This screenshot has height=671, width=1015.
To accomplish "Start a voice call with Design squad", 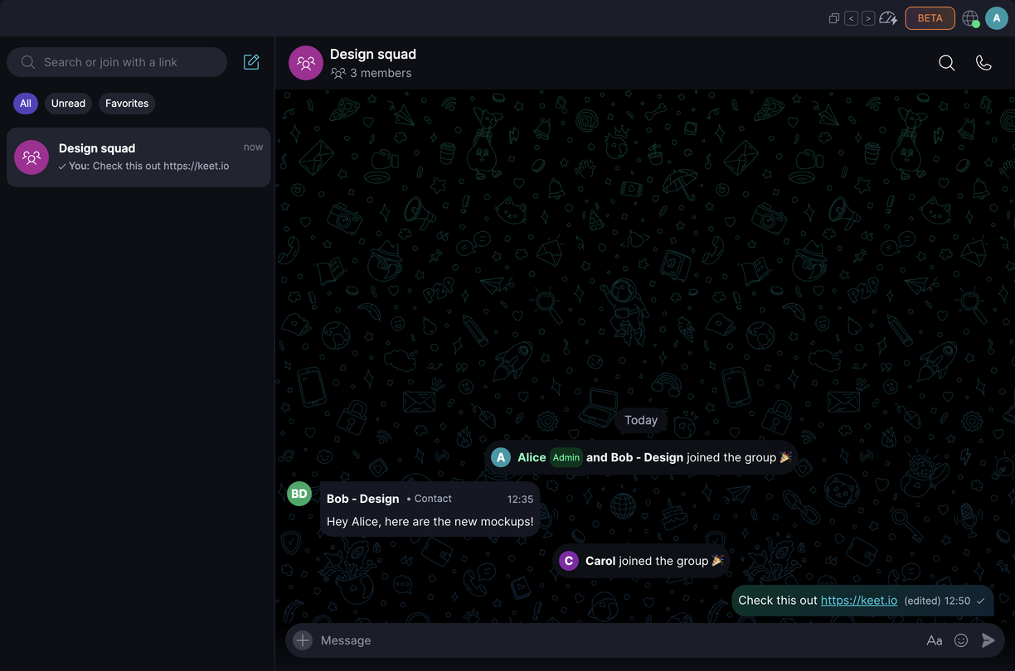I will pos(983,63).
